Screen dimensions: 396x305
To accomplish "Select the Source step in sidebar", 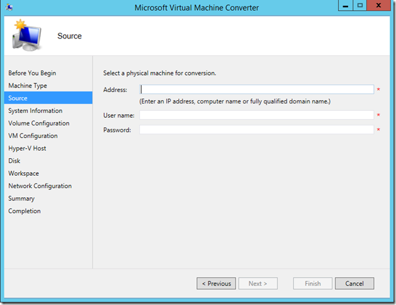I will click(x=48, y=98).
